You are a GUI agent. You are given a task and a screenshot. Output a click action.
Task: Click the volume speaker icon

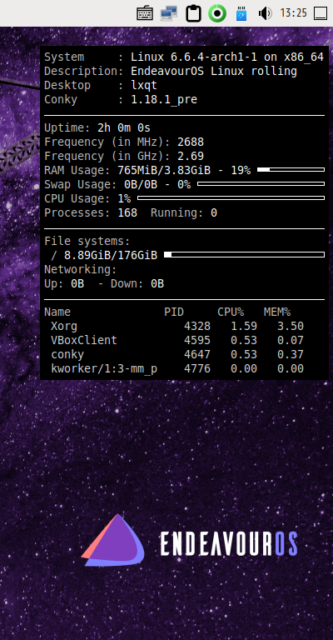tap(266, 13)
